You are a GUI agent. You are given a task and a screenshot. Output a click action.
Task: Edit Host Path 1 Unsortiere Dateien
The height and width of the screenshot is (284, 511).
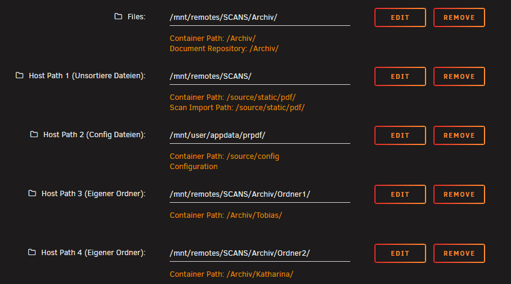coord(400,76)
